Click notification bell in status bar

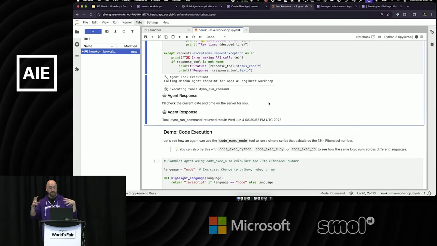pyautogui.click(x=429, y=193)
